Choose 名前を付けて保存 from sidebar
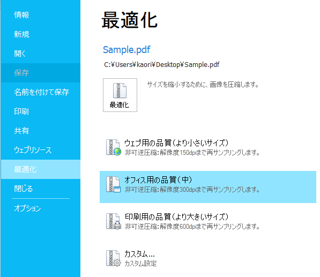The width and height of the screenshot is (320, 277). pos(41,92)
